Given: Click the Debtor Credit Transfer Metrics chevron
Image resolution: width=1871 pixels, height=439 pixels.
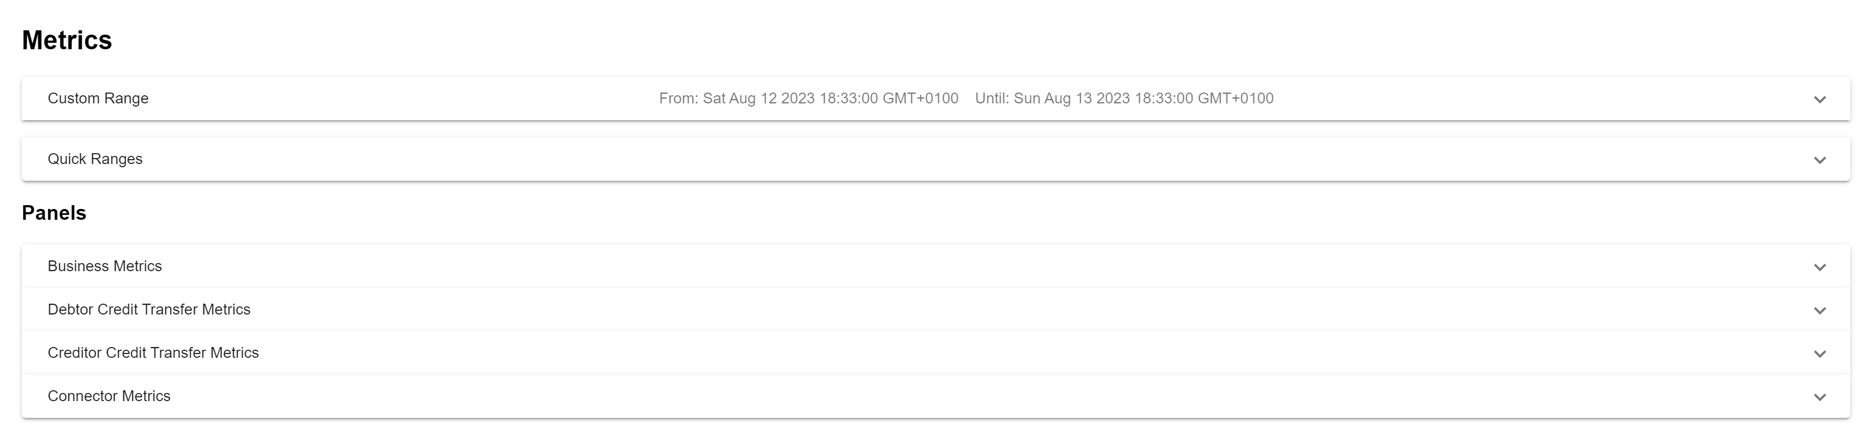Looking at the screenshot, I should coord(1820,311).
